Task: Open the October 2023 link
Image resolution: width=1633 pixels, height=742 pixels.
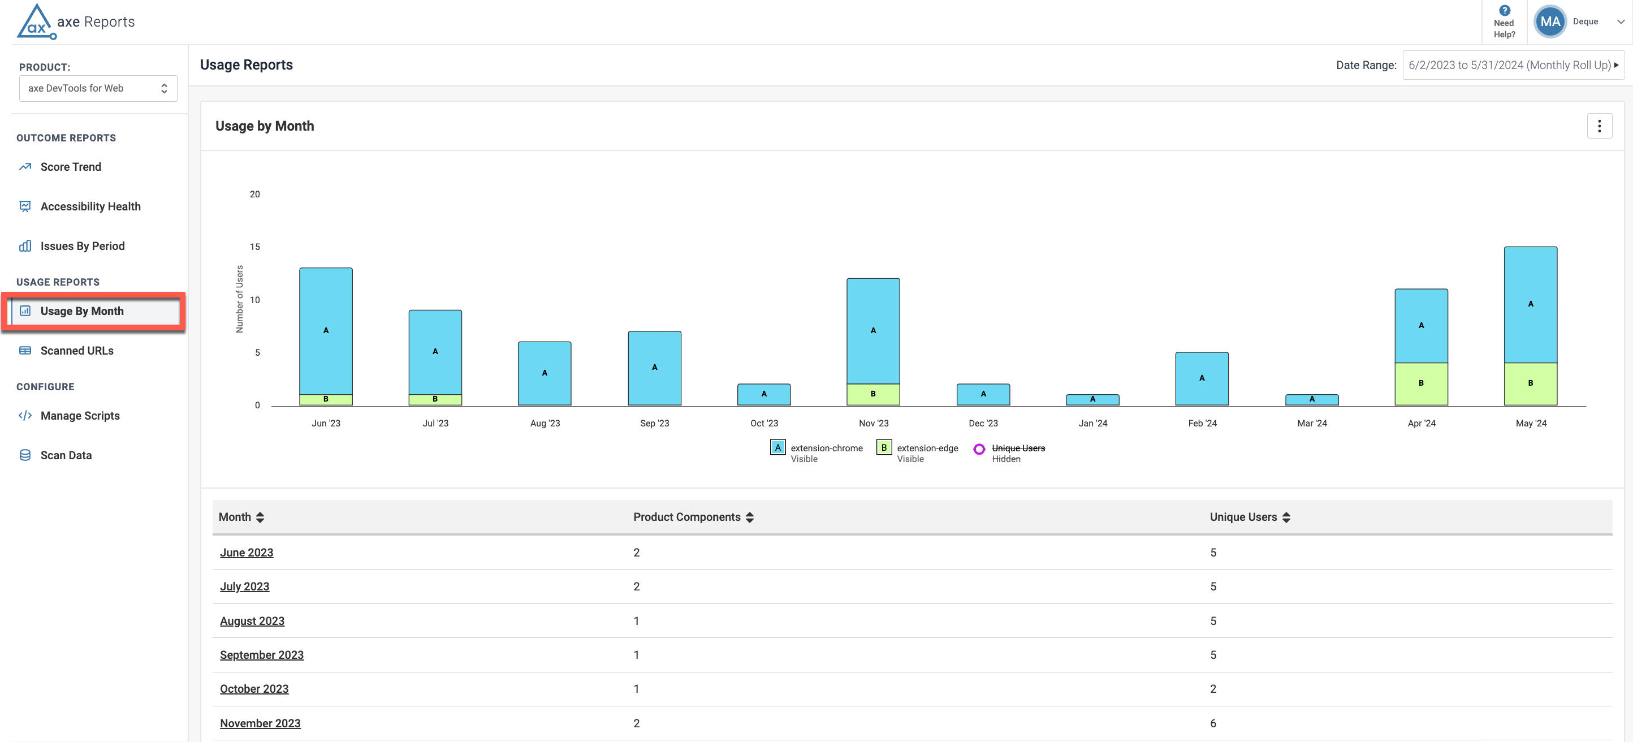Action: coord(253,689)
